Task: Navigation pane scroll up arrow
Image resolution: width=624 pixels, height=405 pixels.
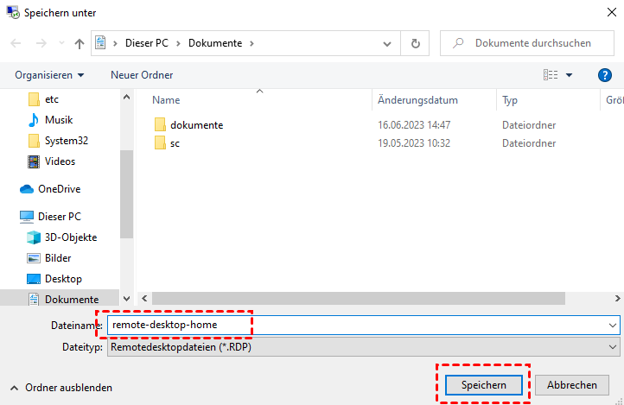Action: point(126,97)
